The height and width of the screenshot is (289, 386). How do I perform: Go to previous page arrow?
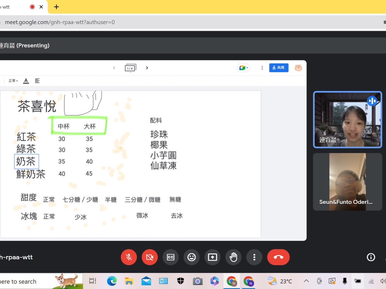pos(114,68)
